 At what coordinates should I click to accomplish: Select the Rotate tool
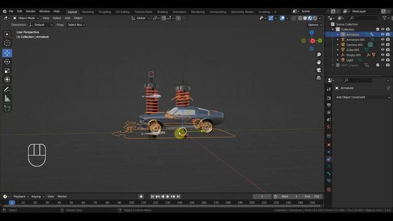[x=7, y=62]
